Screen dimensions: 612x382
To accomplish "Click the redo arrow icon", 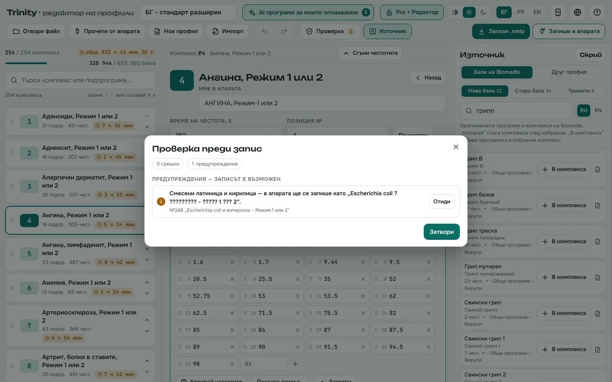I will click(284, 31).
